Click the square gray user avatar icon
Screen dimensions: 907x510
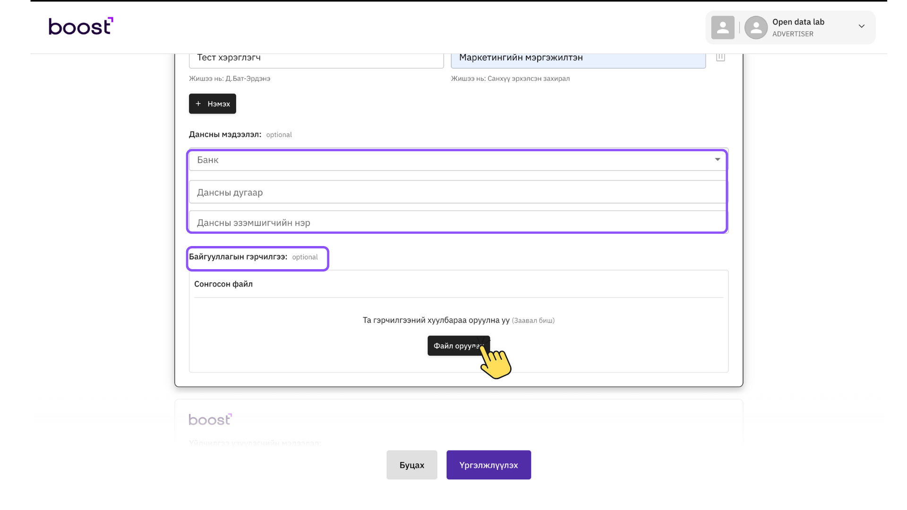point(722,27)
